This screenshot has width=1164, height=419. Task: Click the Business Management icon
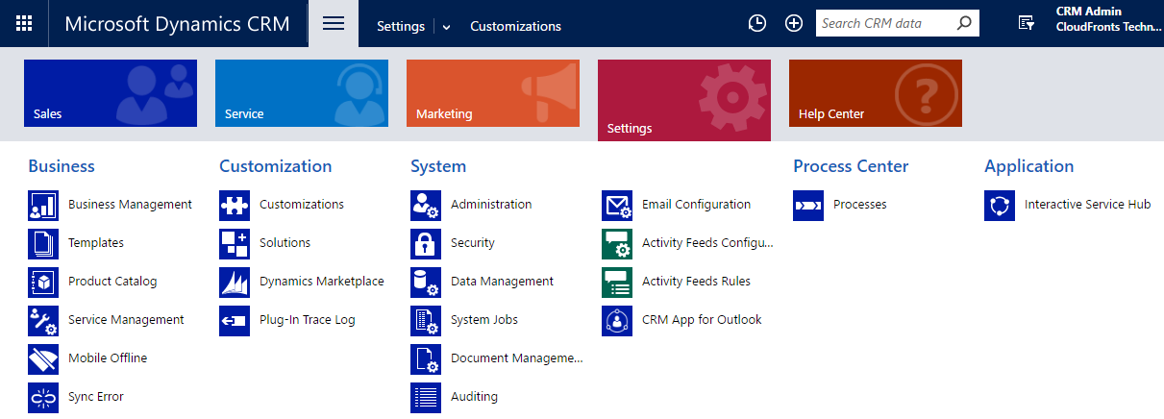click(43, 206)
